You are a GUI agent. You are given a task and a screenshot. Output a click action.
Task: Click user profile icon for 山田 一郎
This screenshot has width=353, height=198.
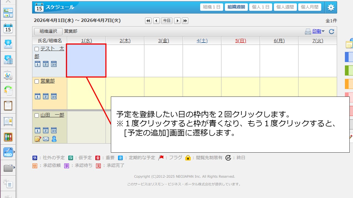point(54,139)
